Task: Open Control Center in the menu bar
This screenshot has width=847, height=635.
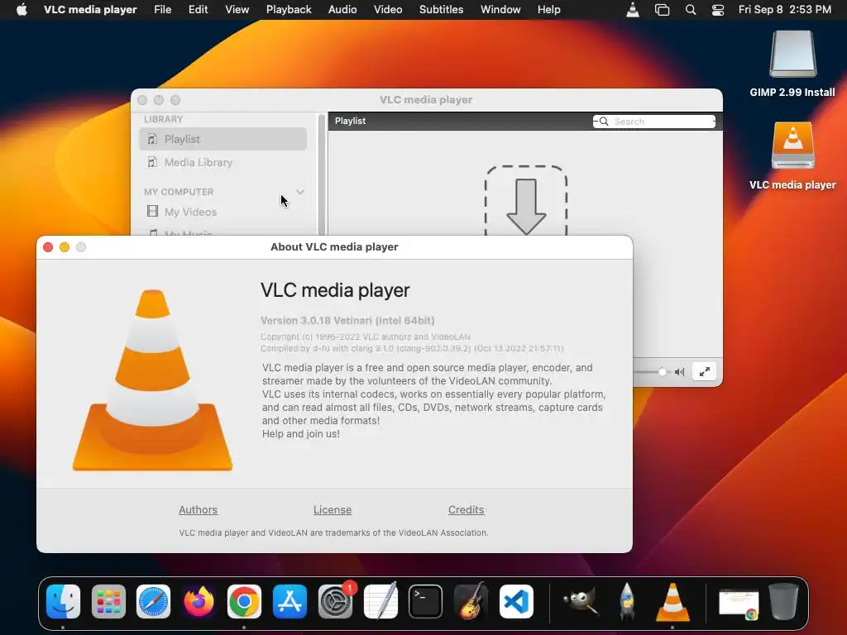Action: (x=718, y=10)
